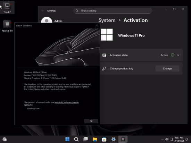The width and height of the screenshot is (191, 143).
Task: Open clock and calendar showing 6:57 AM
Action: coord(179,139)
